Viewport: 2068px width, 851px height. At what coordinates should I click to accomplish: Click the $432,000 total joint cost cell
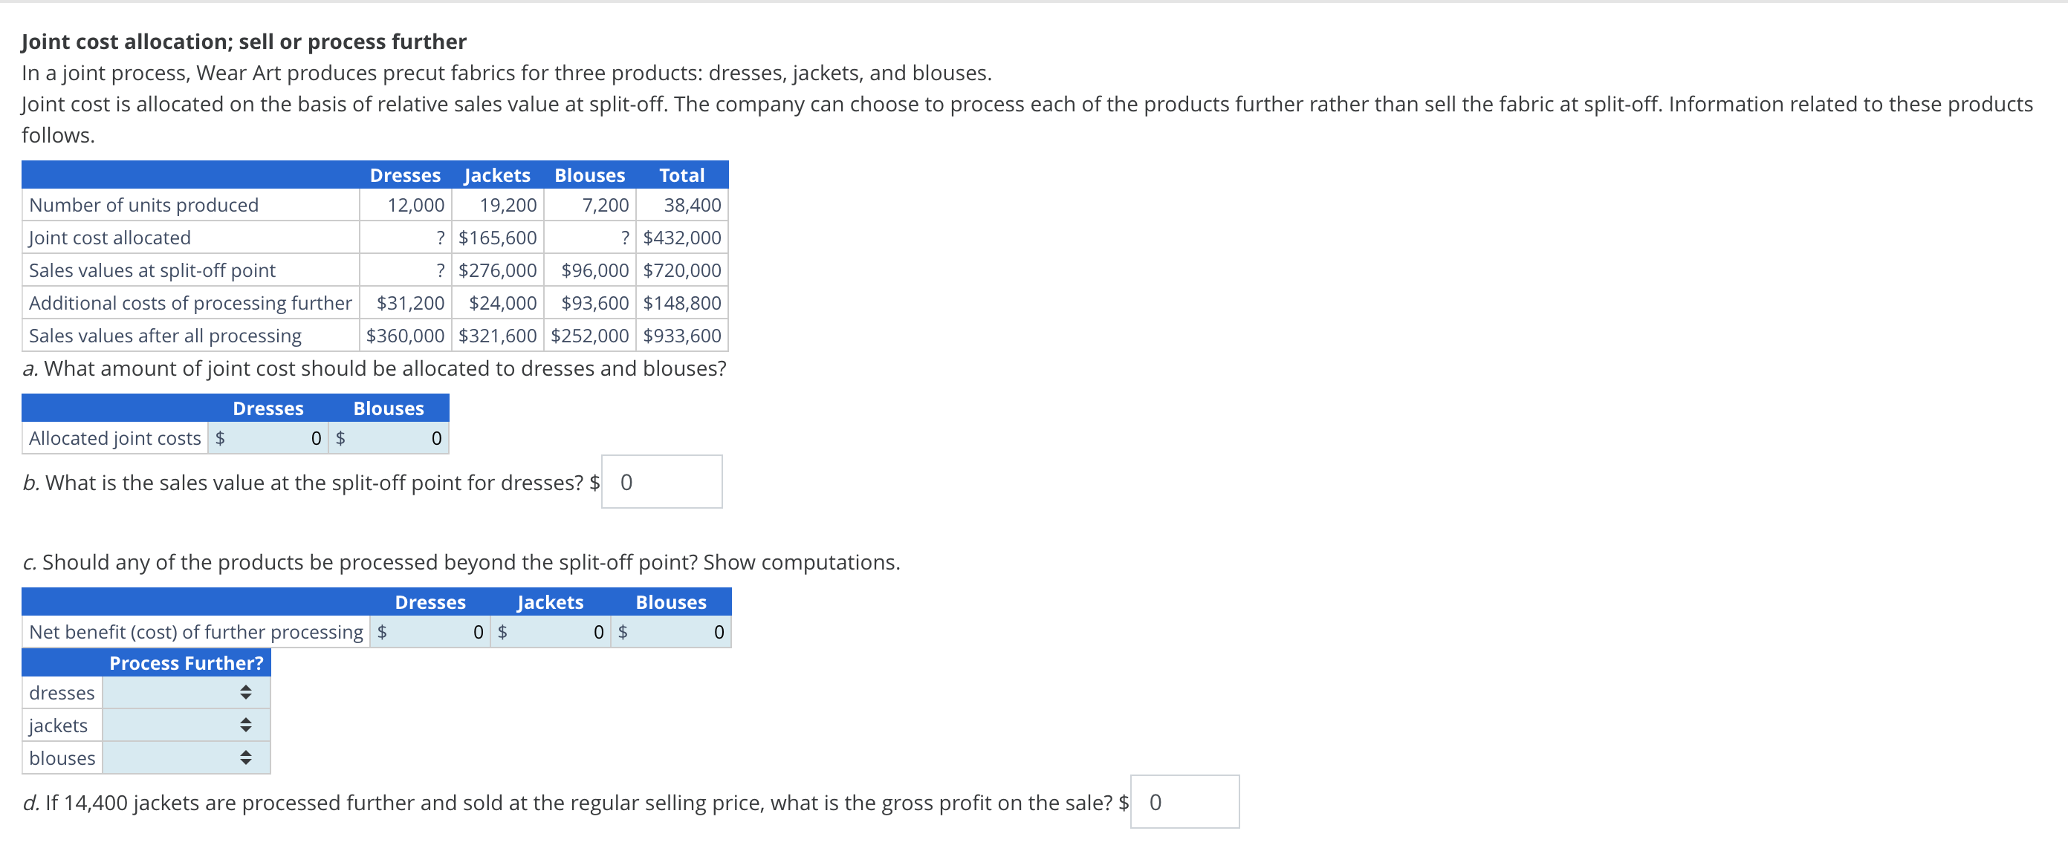(682, 238)
